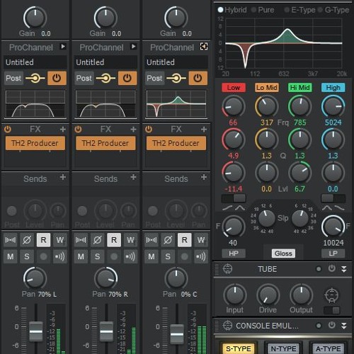Select the G-Type EQ mode
Screen dimensions: 354x354
click(333, 10)
